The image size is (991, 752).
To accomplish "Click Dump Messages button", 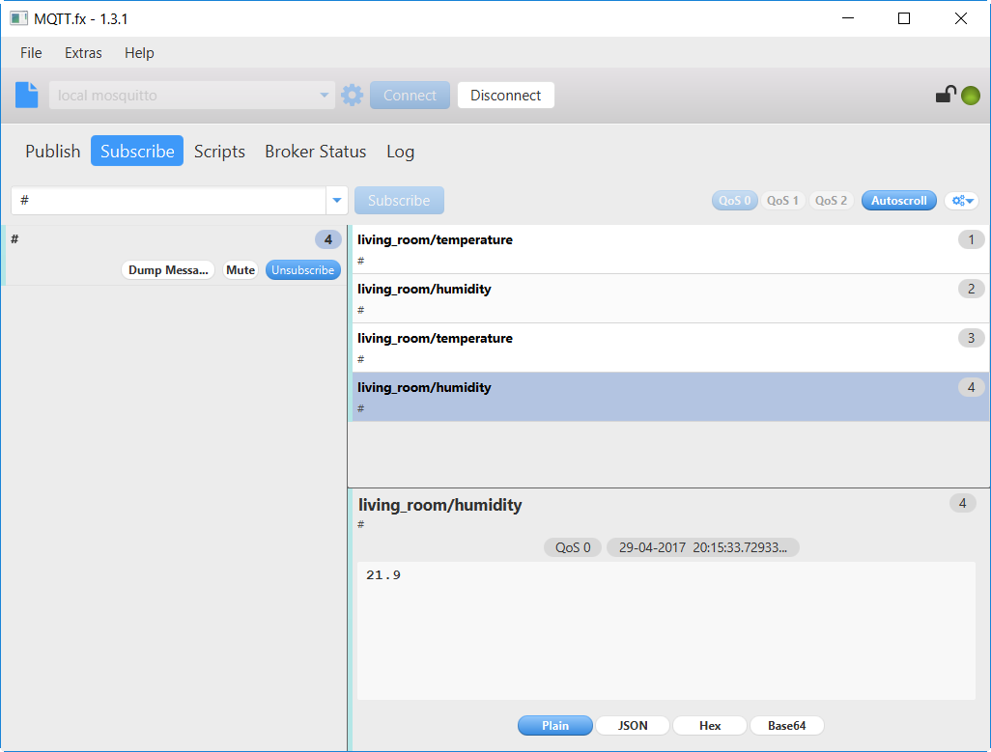I will pyautogui.click(x=168, y=270).
